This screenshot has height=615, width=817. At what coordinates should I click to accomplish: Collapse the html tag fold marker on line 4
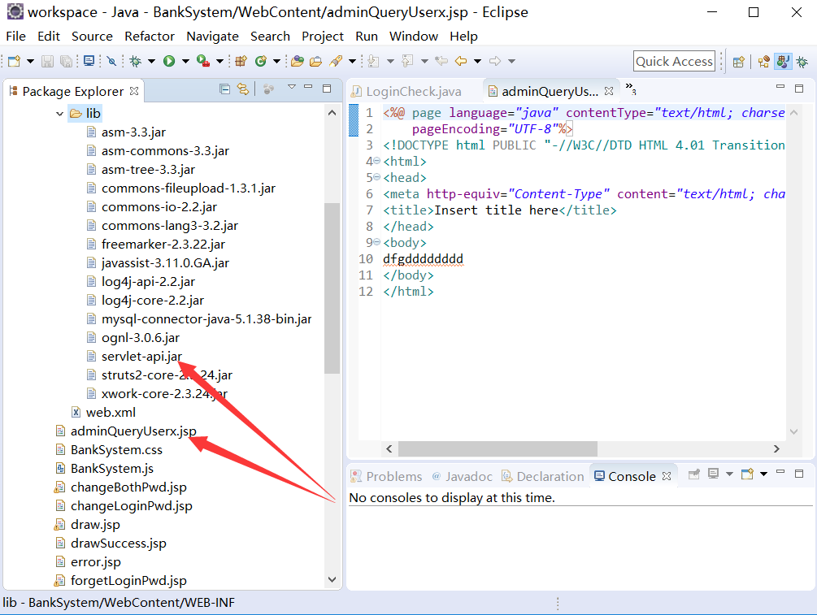click(x=376, y=161)
